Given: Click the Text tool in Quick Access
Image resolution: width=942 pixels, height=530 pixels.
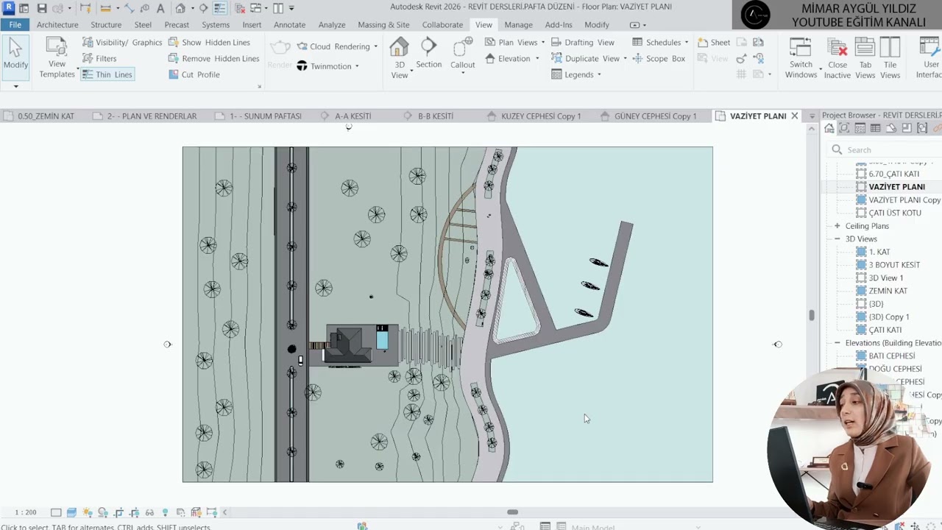Looking at the screenshot, I should [x=160, y=8].
